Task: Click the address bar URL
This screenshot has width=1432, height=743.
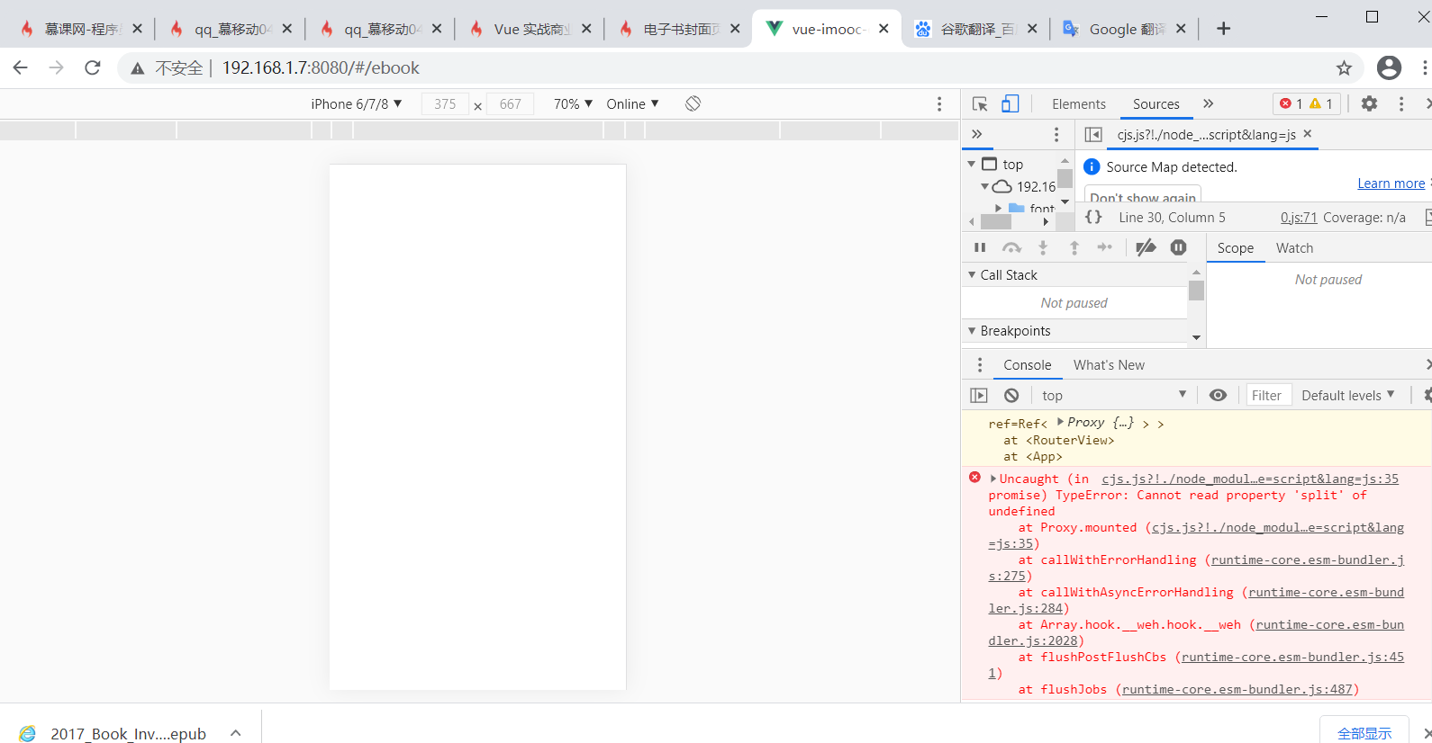Action: [321, 67]
